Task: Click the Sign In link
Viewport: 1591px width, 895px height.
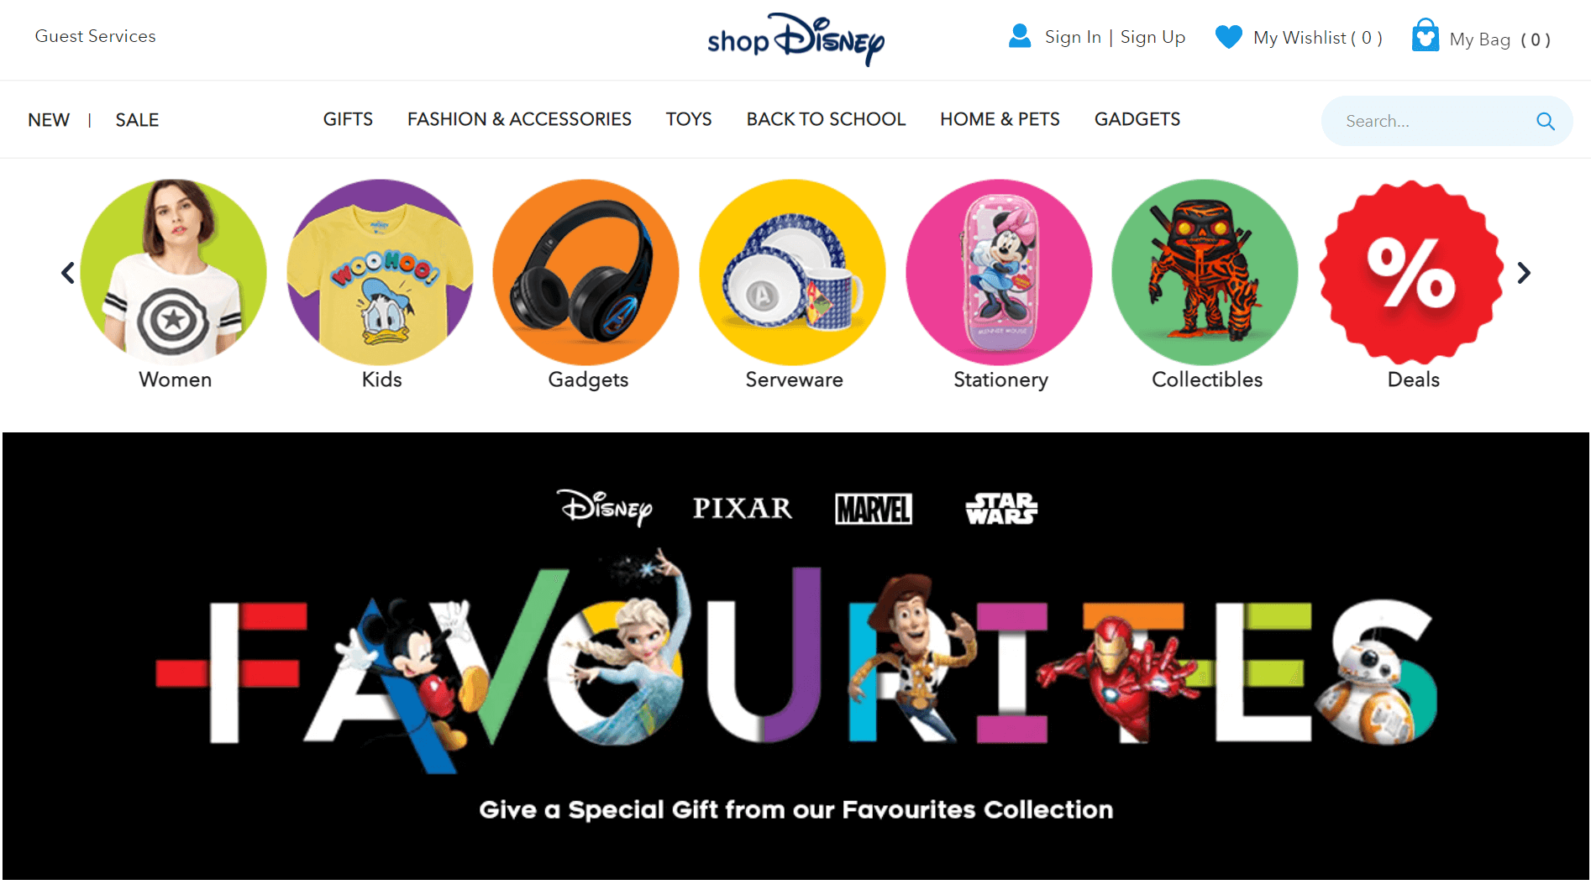Action: point(1073,37)
